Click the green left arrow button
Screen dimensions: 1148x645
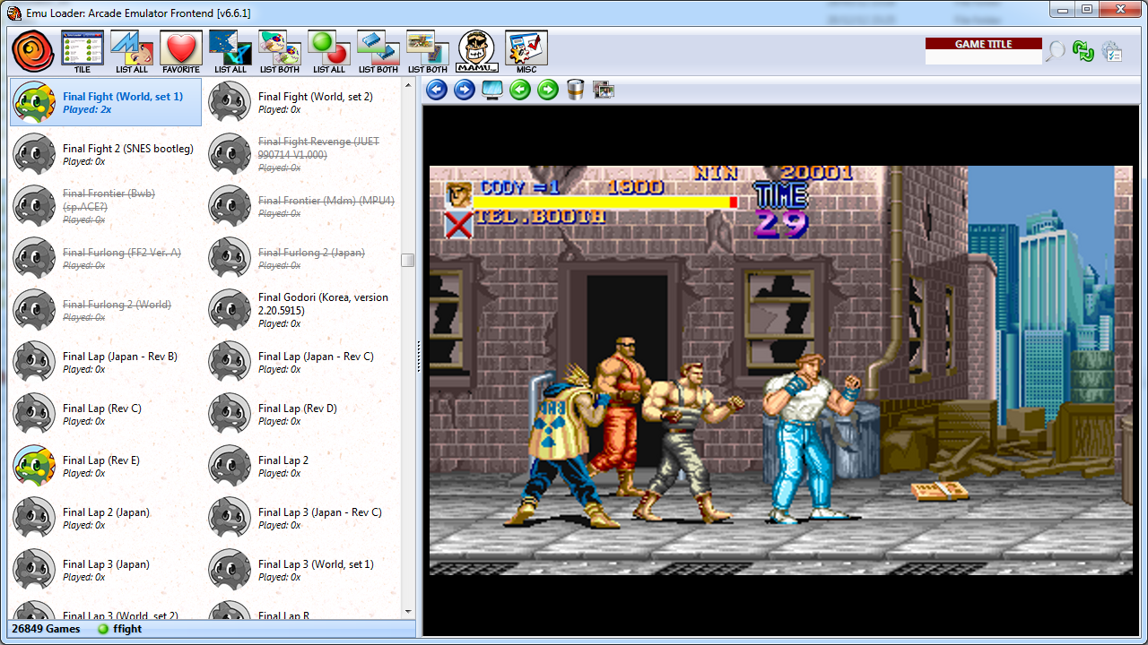pos(520,90)
